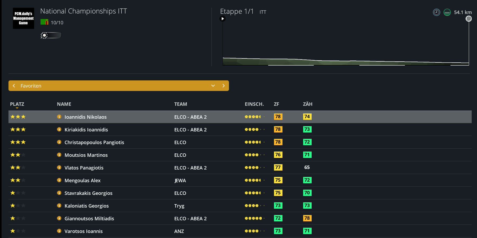Viewport: 477px width, 238px height.
Task: Click the PCM.daily's Management Game logo
Action: (24, 18)
